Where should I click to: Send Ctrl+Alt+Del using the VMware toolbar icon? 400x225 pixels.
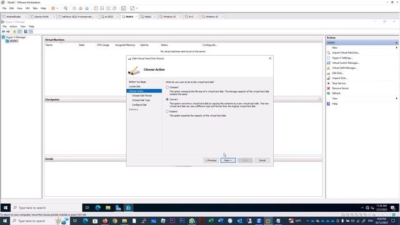66,8
